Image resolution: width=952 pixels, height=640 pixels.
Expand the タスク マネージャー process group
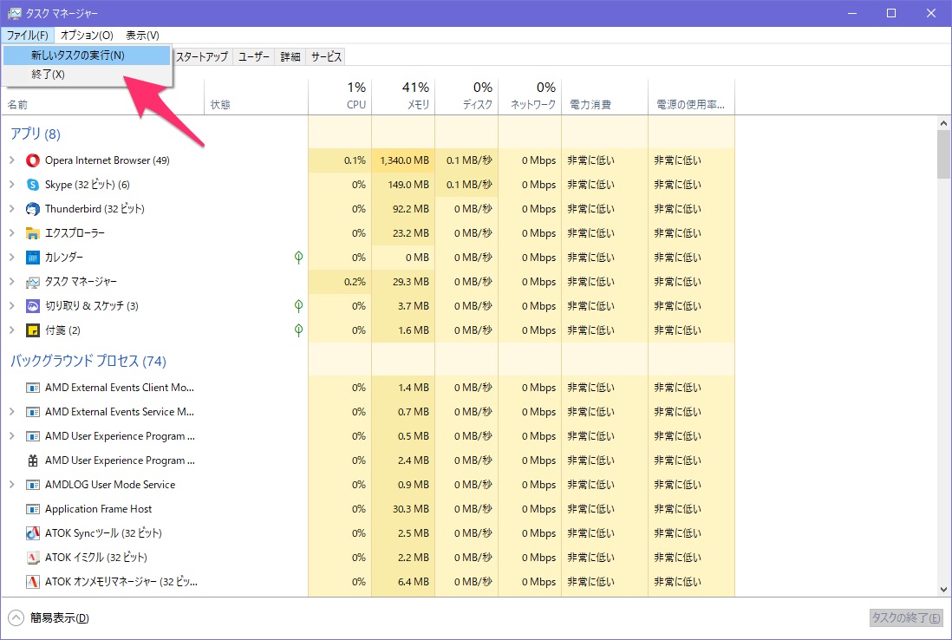point(11,281)
